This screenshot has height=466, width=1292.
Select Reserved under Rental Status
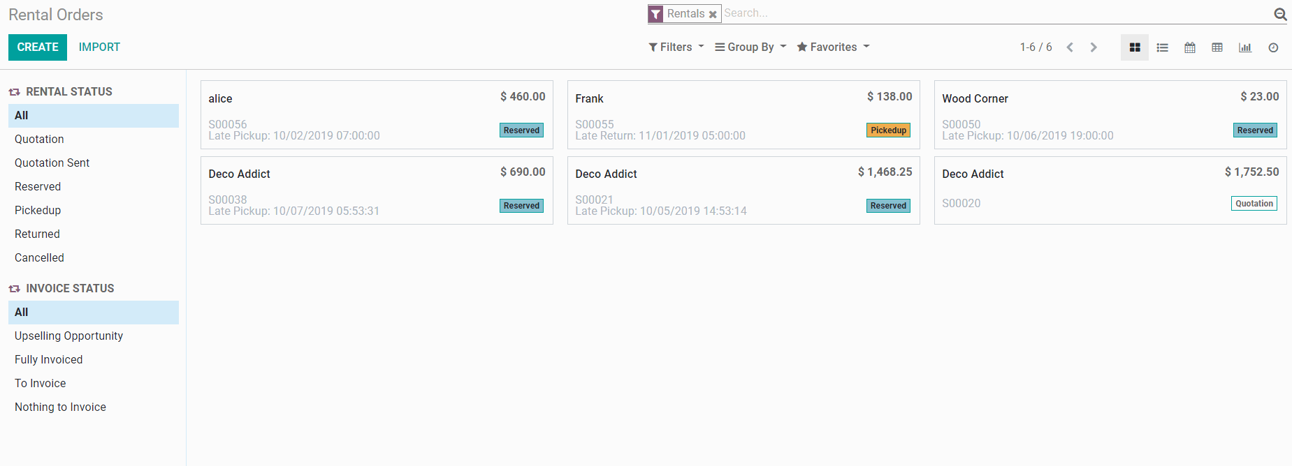coord(38,186)
